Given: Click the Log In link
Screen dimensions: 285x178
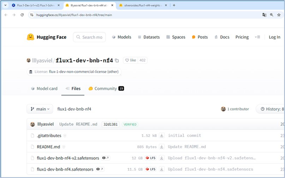Looking at the screenshot, I should pyautogui.click(x=275, y=37).
